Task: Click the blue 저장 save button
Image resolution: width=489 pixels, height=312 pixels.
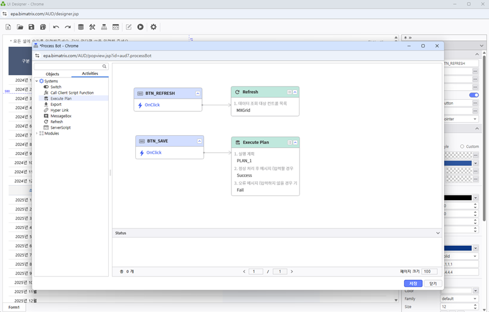Action: pyautogui.click(x=413, y=283)
